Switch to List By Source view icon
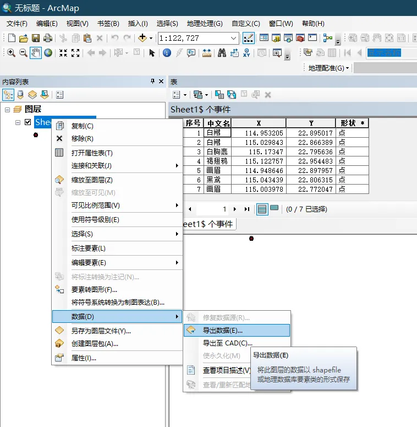Screen dimensions: 417x427 [20, 95]
